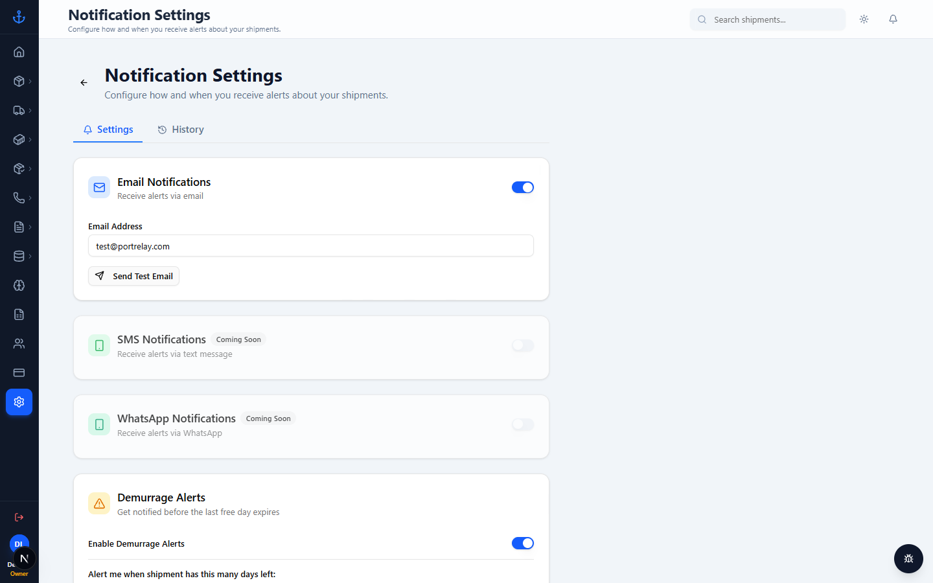Expand the chevron next to the document icon

[30, 227]
